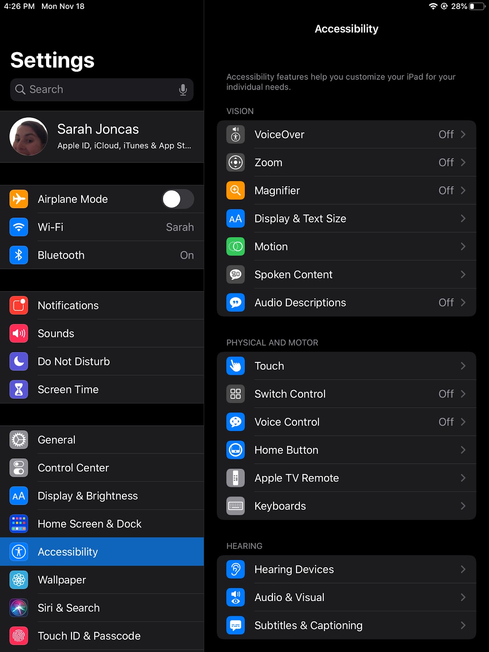Tap the Touch ID fingerprint icon
The width and height of the screenshot is (489, 652).
point(19,636)
